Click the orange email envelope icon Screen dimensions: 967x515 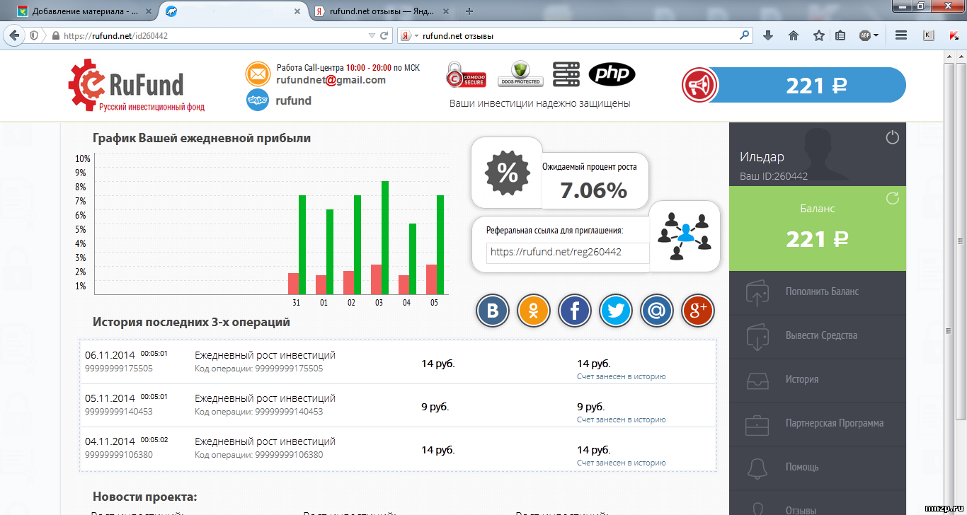click(258, 74)
